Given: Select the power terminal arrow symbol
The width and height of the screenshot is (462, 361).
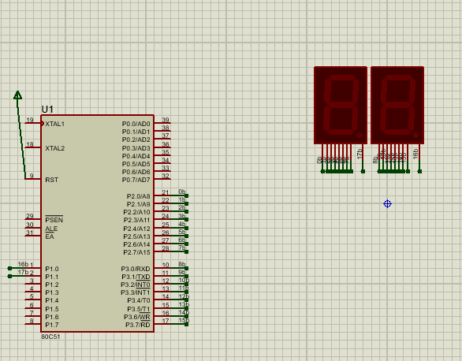Looking at the screenshot, I should 17,95.
